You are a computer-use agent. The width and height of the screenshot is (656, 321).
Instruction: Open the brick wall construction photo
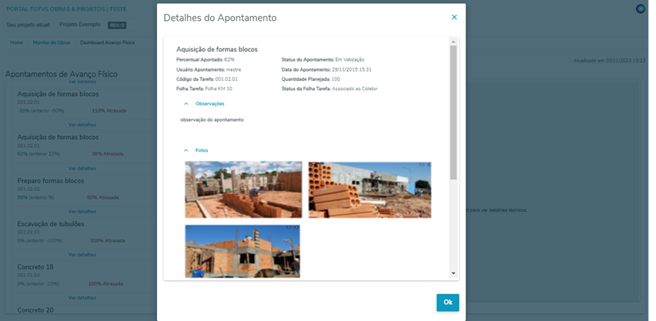[x=243, y=189]
